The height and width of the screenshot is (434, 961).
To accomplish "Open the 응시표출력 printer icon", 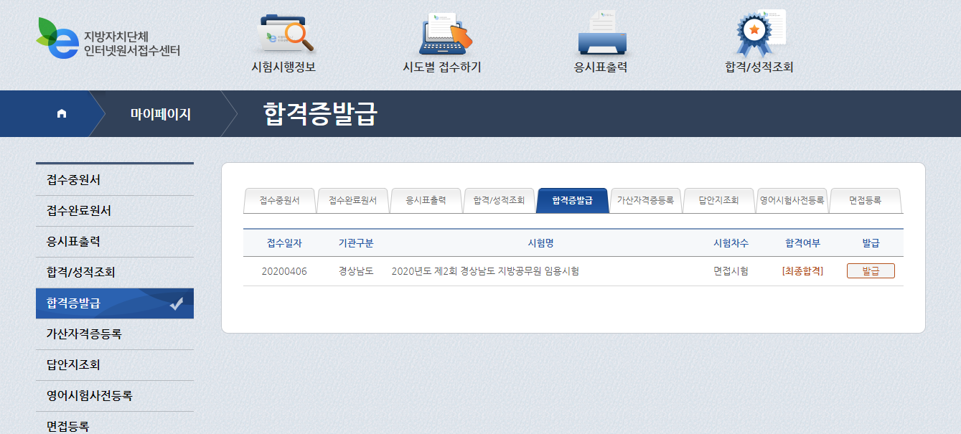I will [601, 34].
